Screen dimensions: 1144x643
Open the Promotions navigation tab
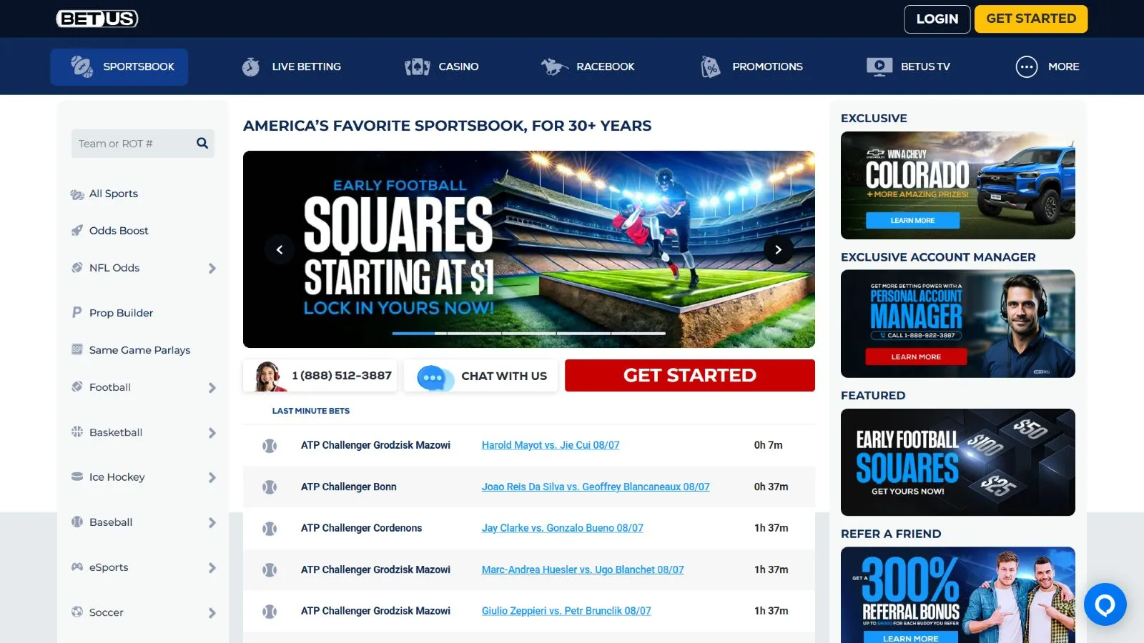point(752,66)
